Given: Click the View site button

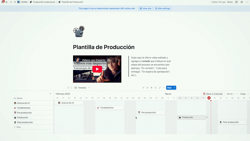Looking at the screenshot, I should 146,8.
